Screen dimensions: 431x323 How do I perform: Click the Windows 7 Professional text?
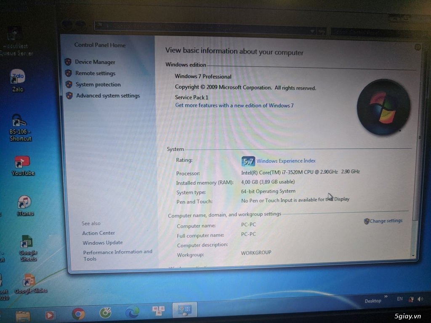[x=203, y=77]
